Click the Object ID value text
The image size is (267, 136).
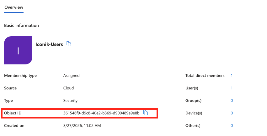101,113
